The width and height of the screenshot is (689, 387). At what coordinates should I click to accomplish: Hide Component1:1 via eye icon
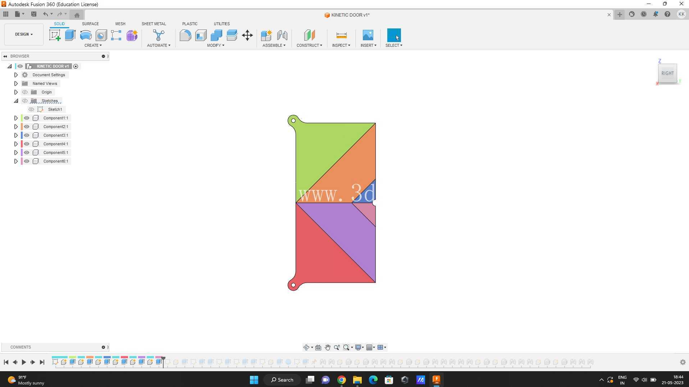27,118
